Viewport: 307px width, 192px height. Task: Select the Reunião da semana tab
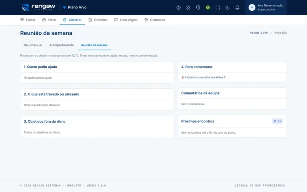coord(94,45)
